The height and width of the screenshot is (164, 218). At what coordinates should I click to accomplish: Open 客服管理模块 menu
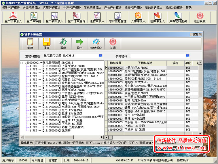click(x=52, y=8)
